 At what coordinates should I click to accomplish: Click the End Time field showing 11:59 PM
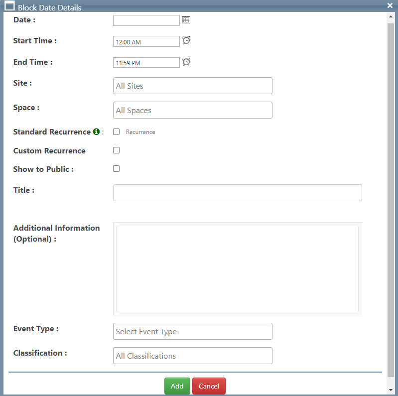(146, 62)
